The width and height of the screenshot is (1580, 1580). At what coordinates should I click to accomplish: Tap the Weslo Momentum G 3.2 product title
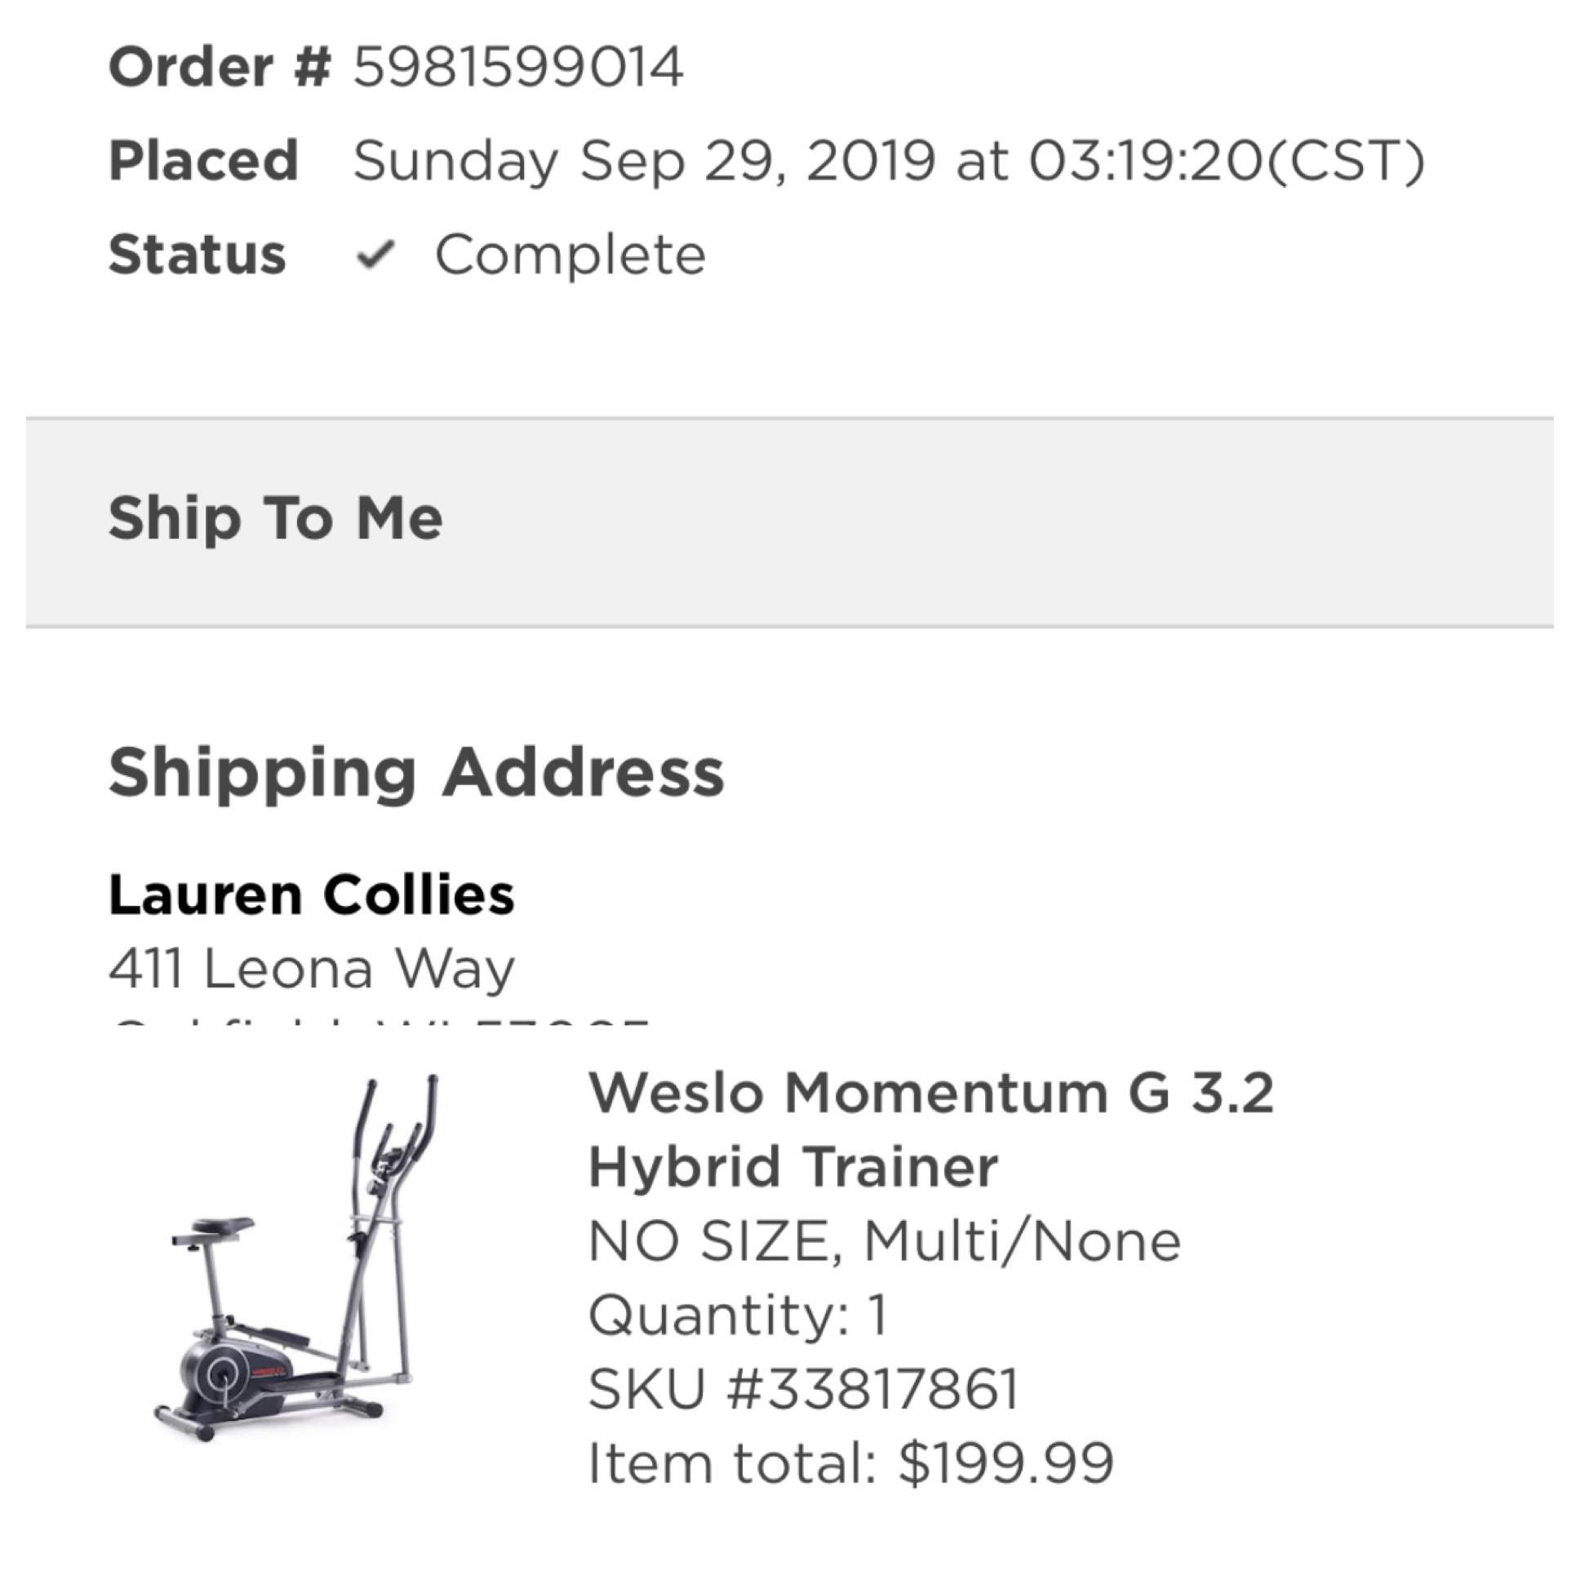[x=930, y=1129]
